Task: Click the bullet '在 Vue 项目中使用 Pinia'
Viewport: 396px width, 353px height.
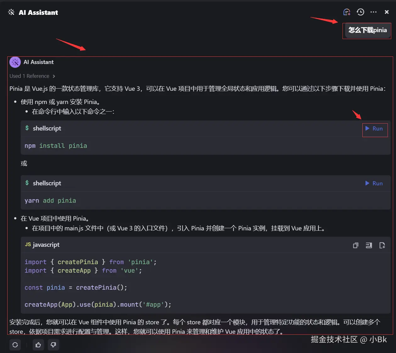Action: (55, 218)
